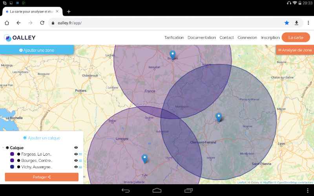Click 'Ajouter un calque' link
The height and width of the screenshot is (196, 314).
pyautogui.click(x=42, y=138)
